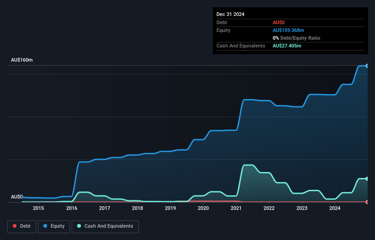Click the Debt endpoint marker on chart
The image size is (375, 240).
pos(367,202)
